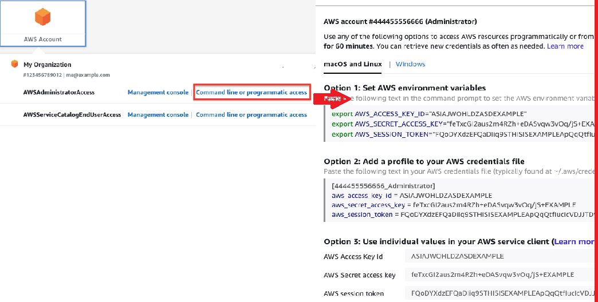The height and width of the screenshot is (302, 598).
Task: Click the AWS session token value field
Action: tap(497, 293)
